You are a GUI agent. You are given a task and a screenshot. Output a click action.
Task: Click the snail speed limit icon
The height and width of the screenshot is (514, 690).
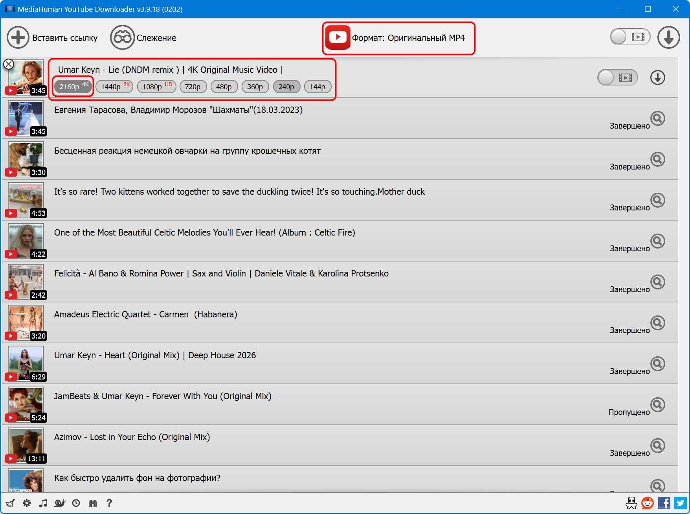(x=60, y=503)
